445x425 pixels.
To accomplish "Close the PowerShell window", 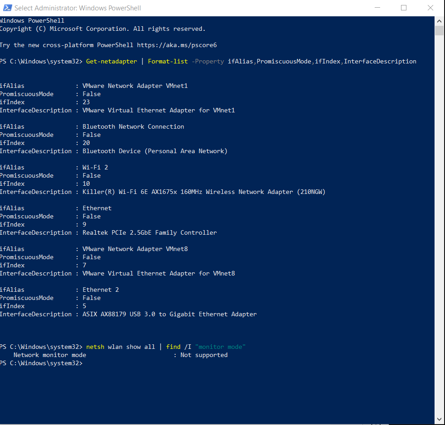I will [x=430, y=8].
